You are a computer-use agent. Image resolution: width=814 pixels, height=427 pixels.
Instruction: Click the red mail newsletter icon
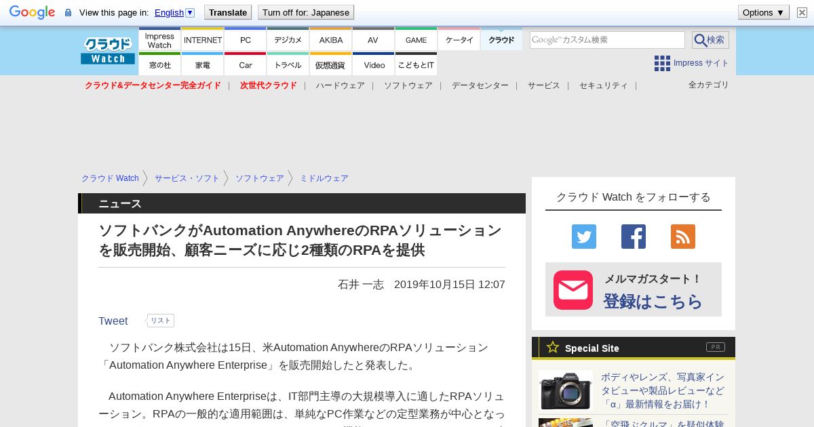573,290
